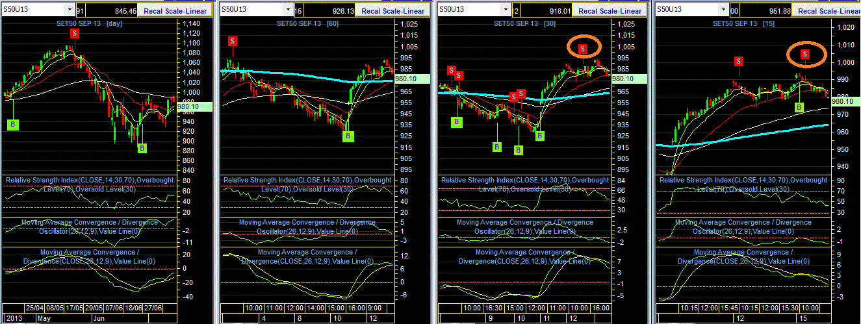Click Recal Scale-Linear in the day chart panel

click(x=175, y=11)
